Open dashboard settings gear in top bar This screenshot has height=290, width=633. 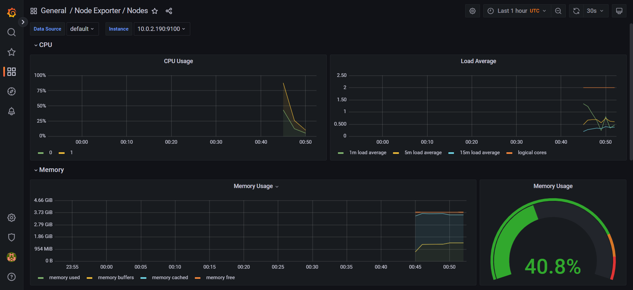(472, 11)
